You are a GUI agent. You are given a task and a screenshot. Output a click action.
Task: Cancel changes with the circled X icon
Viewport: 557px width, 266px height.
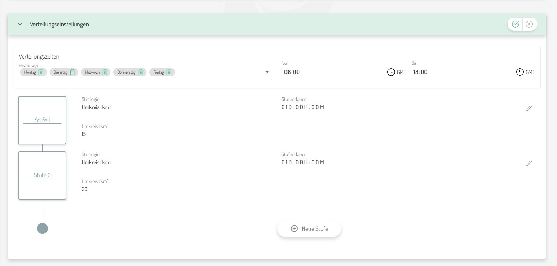point(529,24)
